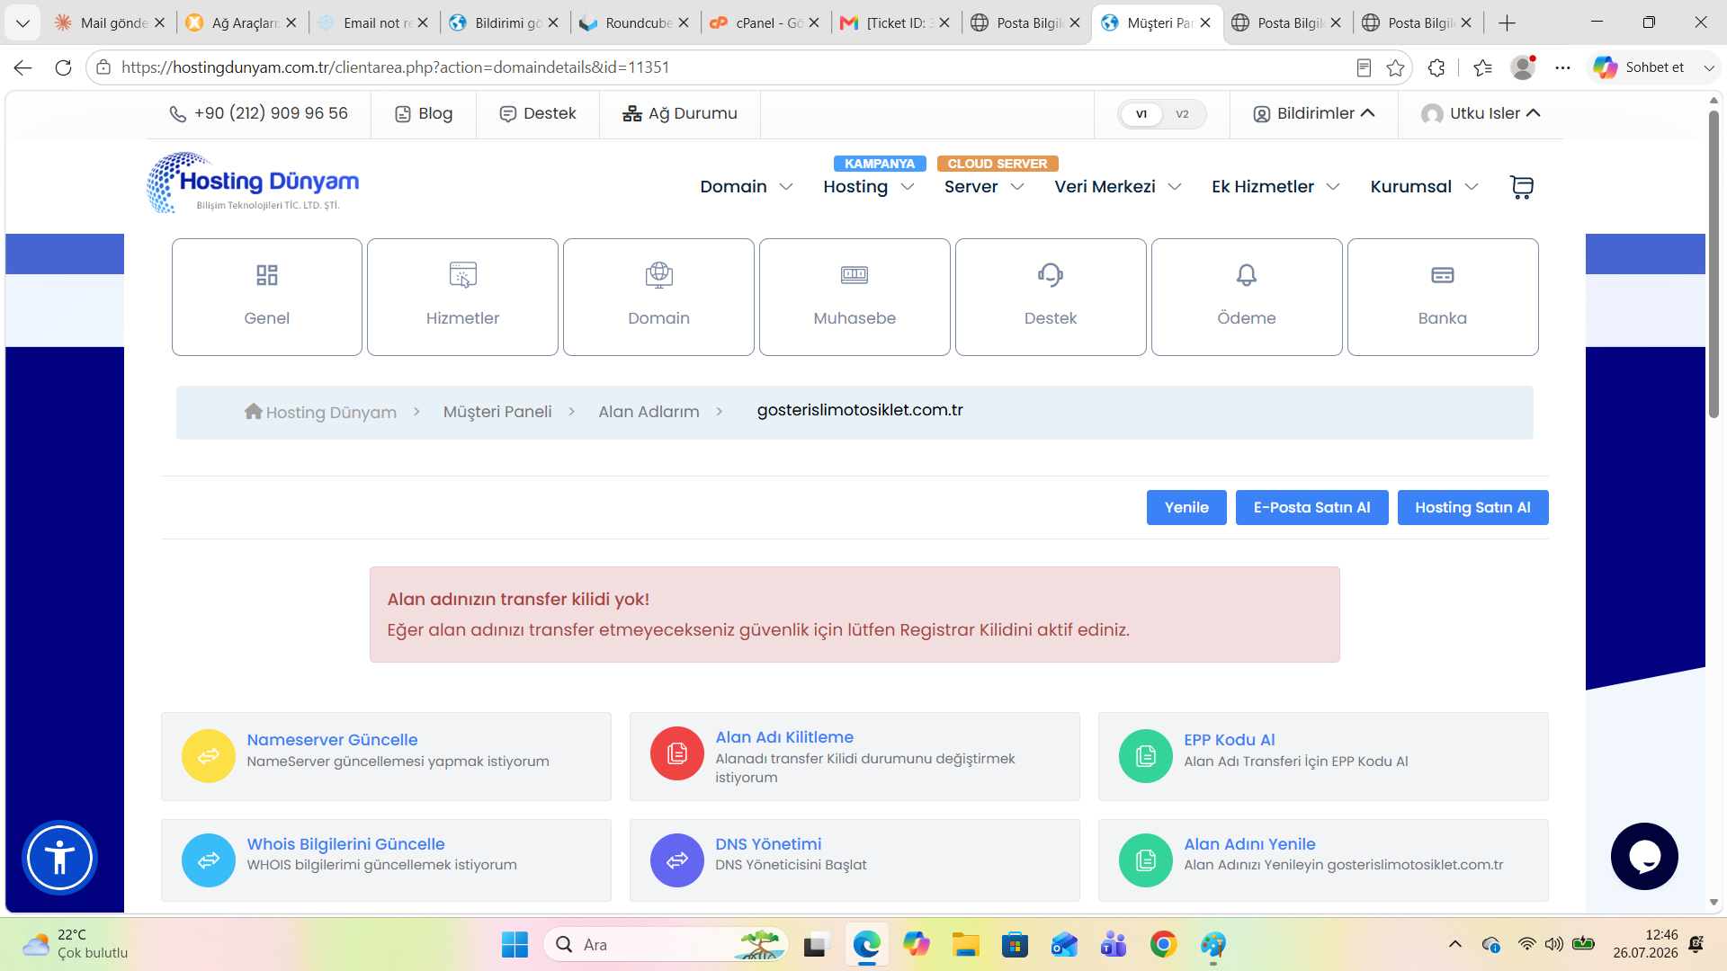The height and width of the screenshot is (971, 1727).
Task: Click the blue Whois Bilgilerini Güncelle icon
Action: (209, 860)
